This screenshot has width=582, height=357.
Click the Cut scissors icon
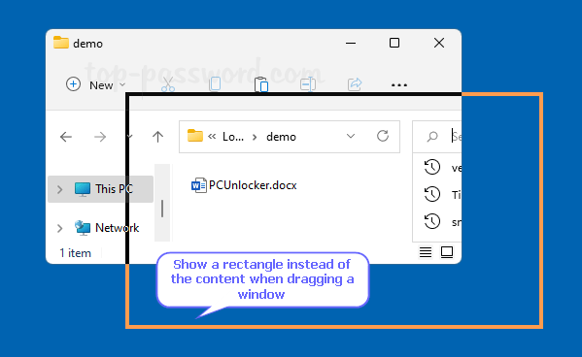point(168,85)
